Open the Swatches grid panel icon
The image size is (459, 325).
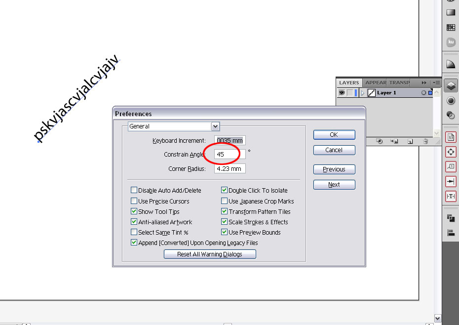(451, 28)
